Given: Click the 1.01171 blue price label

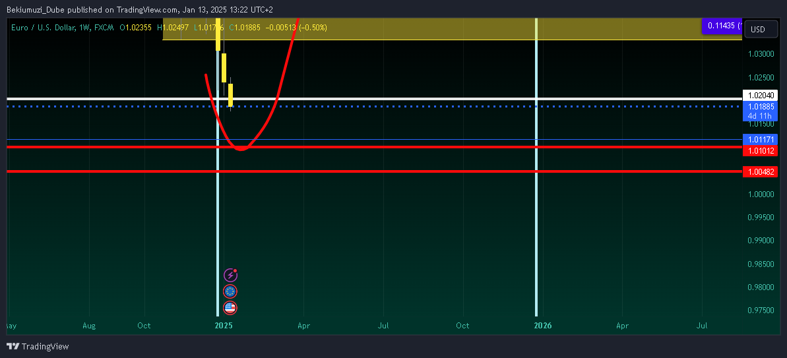Looking at the screenshot, I should tap(760, 139).
